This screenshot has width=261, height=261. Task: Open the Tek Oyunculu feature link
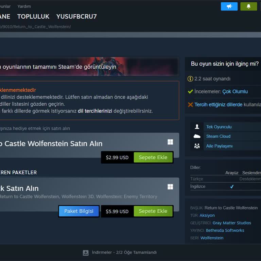point(219,127)
